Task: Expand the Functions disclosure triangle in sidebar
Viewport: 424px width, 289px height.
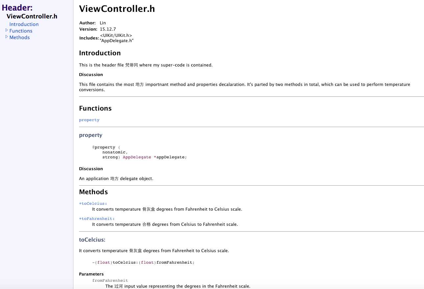Action: click(x=7, y=30)
